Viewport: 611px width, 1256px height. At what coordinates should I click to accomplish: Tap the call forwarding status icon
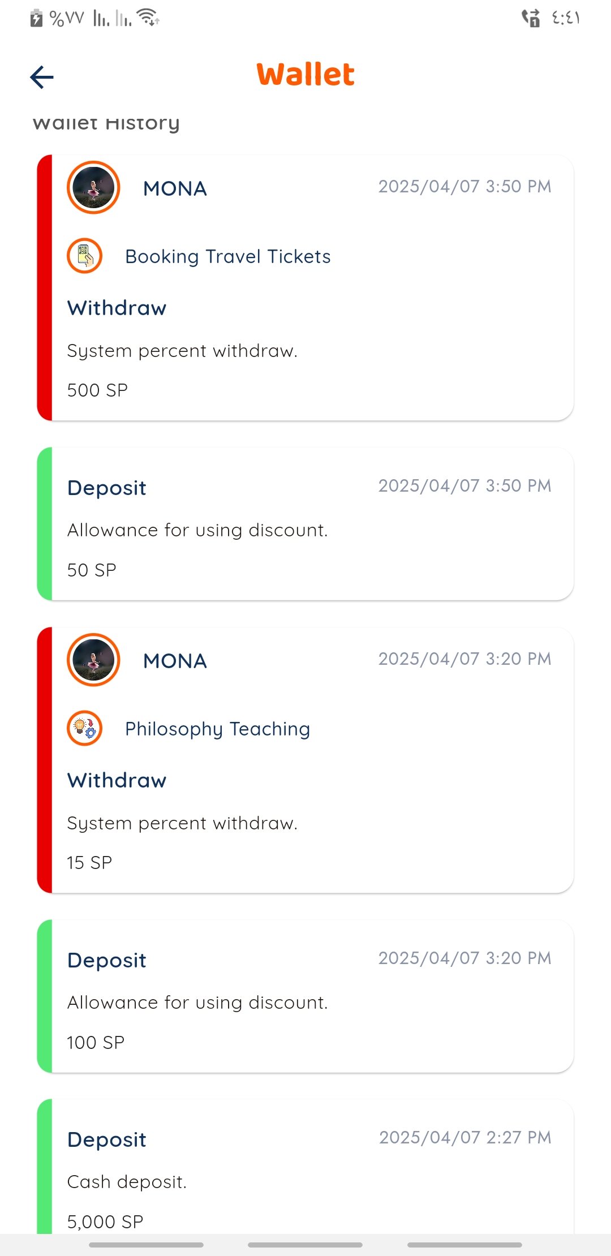click(x=531, y=18)
